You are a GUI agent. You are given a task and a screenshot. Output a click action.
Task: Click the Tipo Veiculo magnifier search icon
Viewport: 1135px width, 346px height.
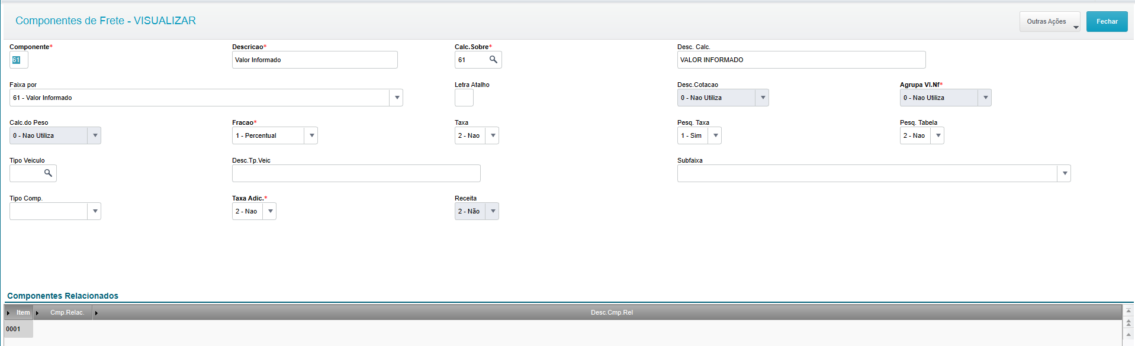point(48,173)
